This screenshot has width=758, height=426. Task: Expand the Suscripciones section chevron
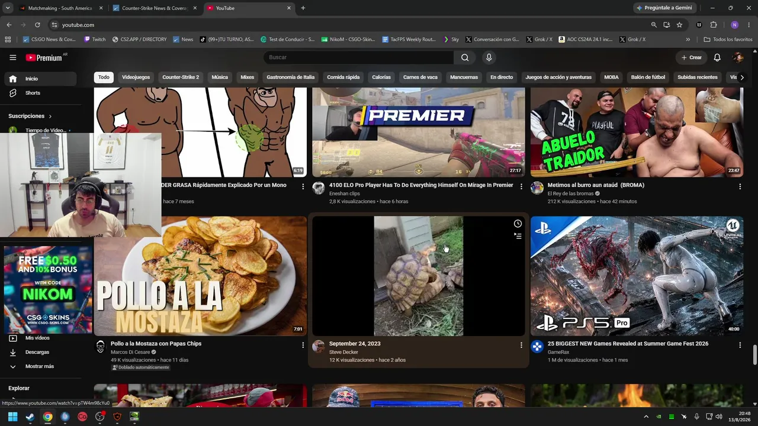tap(50, 117)
